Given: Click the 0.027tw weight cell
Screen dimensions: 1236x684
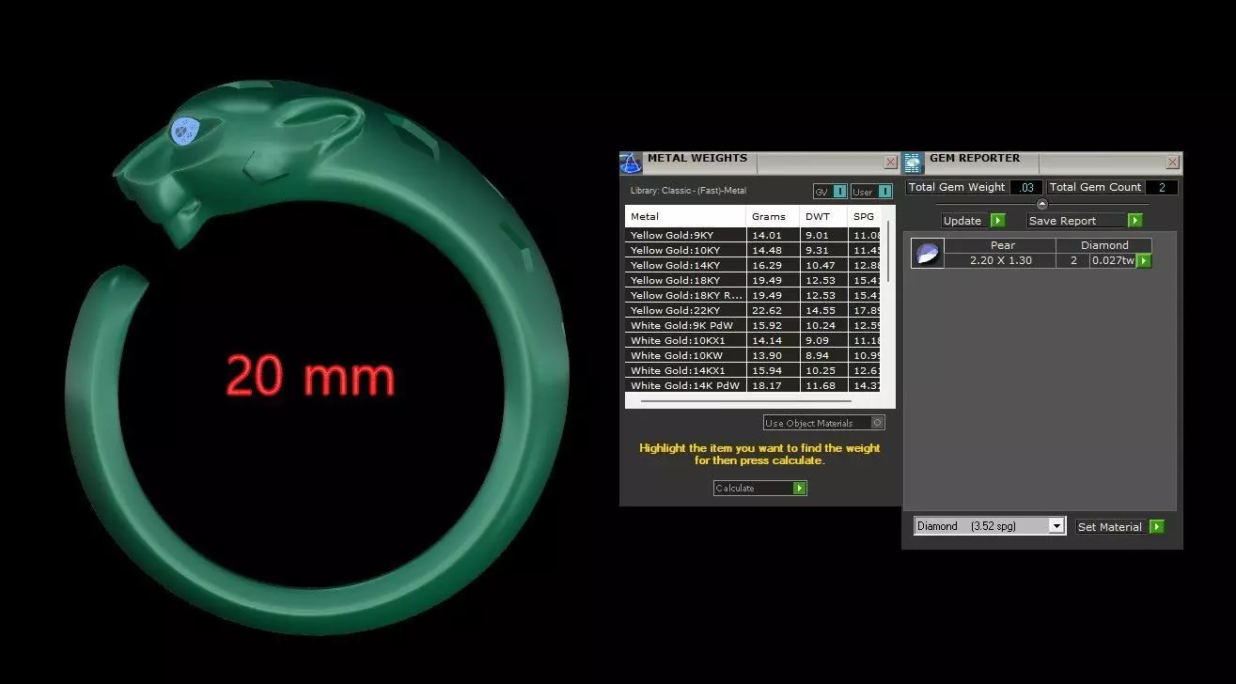Looking at the screenshot, I should coord(1113,260).
